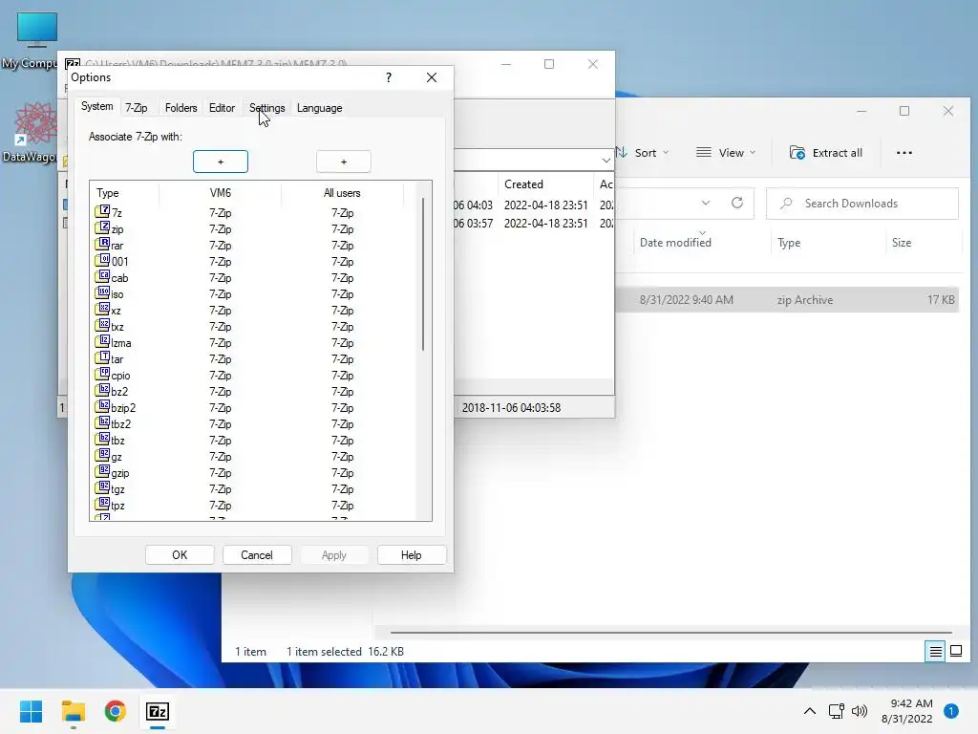Close the Options dialog
The height and width of the screenshot is (734, 978).
[432, 77]
